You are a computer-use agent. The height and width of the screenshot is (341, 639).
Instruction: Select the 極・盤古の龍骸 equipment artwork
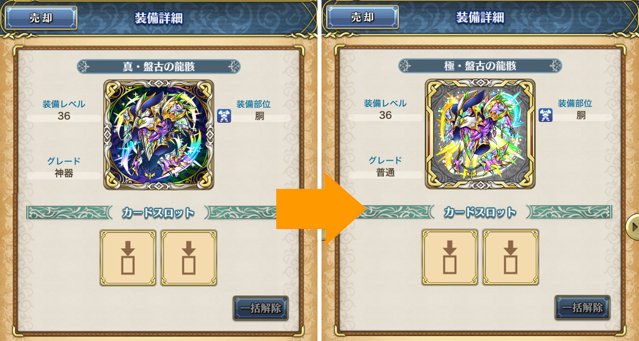point(480,134)
